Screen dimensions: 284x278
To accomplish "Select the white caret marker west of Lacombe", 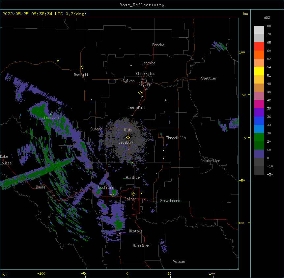I will click(131, 65).
